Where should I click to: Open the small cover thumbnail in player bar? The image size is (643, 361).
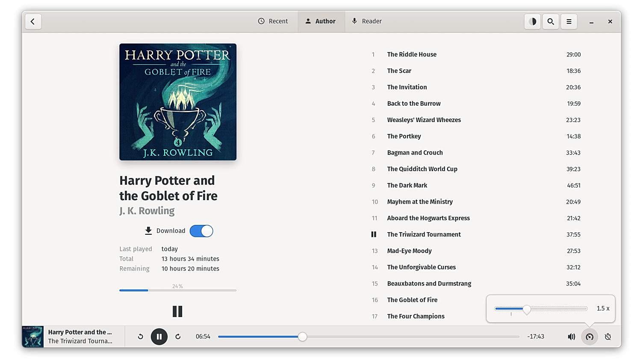coord(32,337)
